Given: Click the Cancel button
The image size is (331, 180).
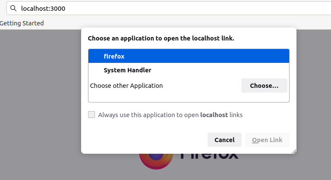Looking at the screenshot, I should coord(224,140).
